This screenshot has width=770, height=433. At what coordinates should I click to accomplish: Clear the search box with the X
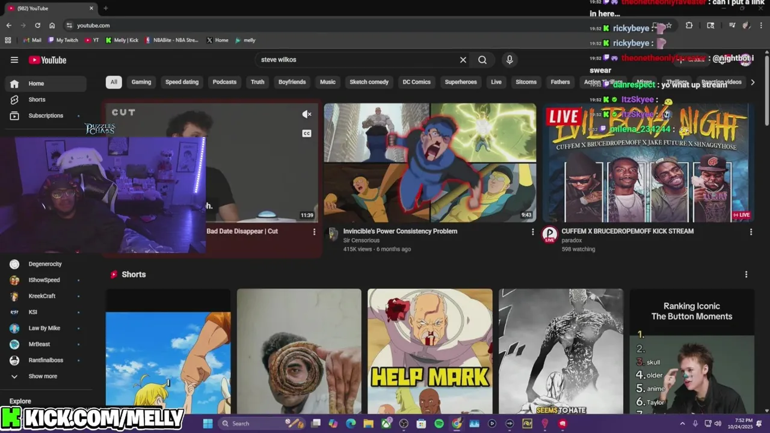point(463,60)
